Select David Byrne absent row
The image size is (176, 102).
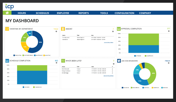(x=88, y=40)
